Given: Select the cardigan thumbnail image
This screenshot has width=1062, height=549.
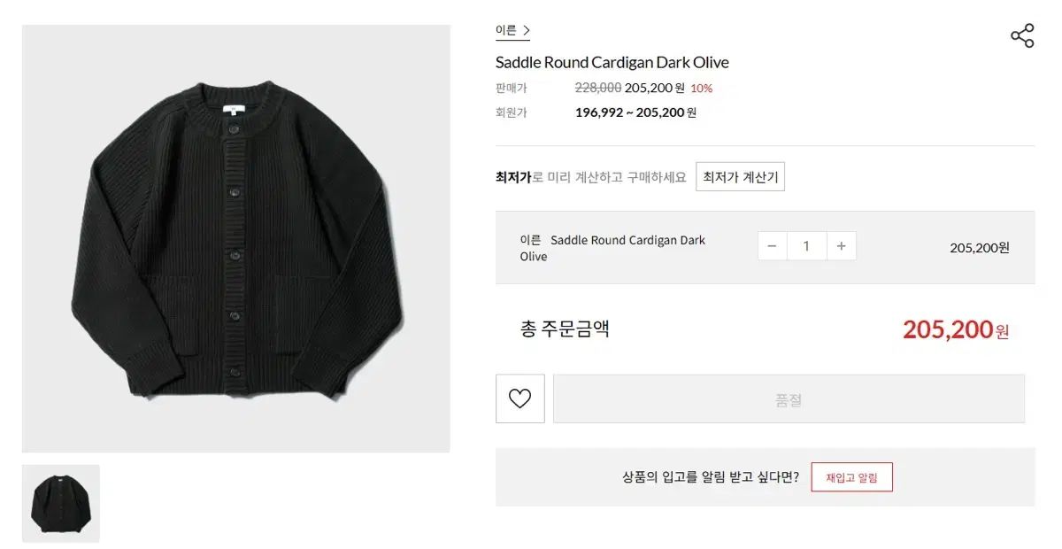Looking at the screenshot, I should point(61,503).
